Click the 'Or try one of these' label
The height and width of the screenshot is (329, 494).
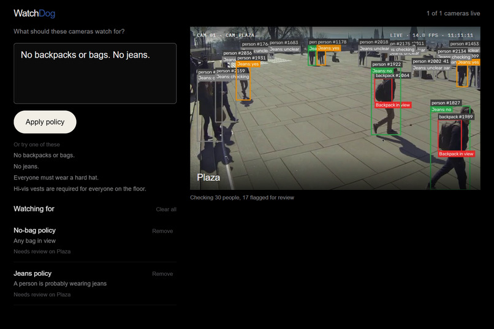[x=37, y=145]
